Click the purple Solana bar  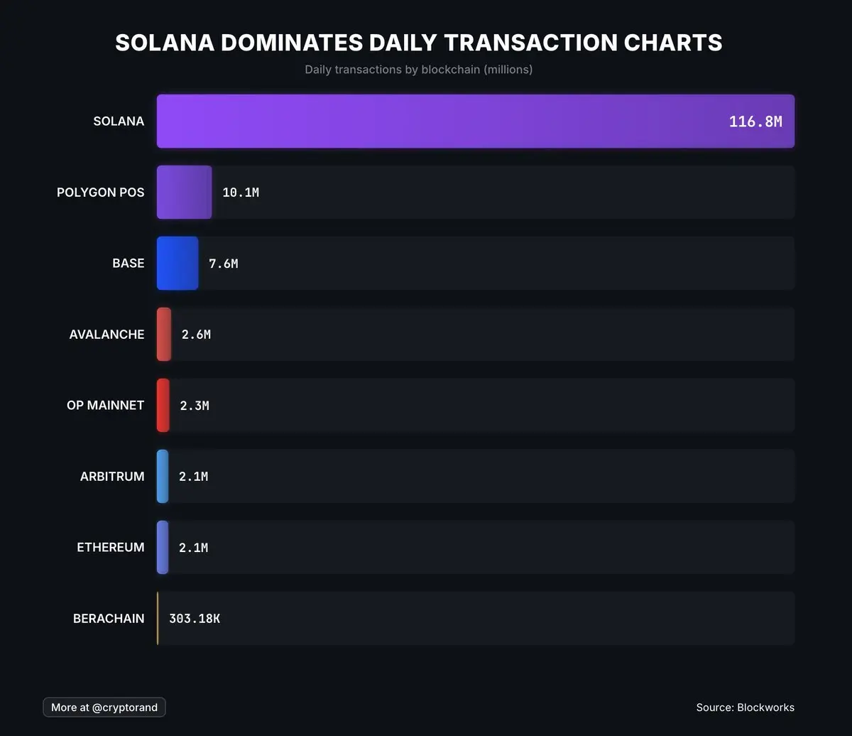pos(440,121)
